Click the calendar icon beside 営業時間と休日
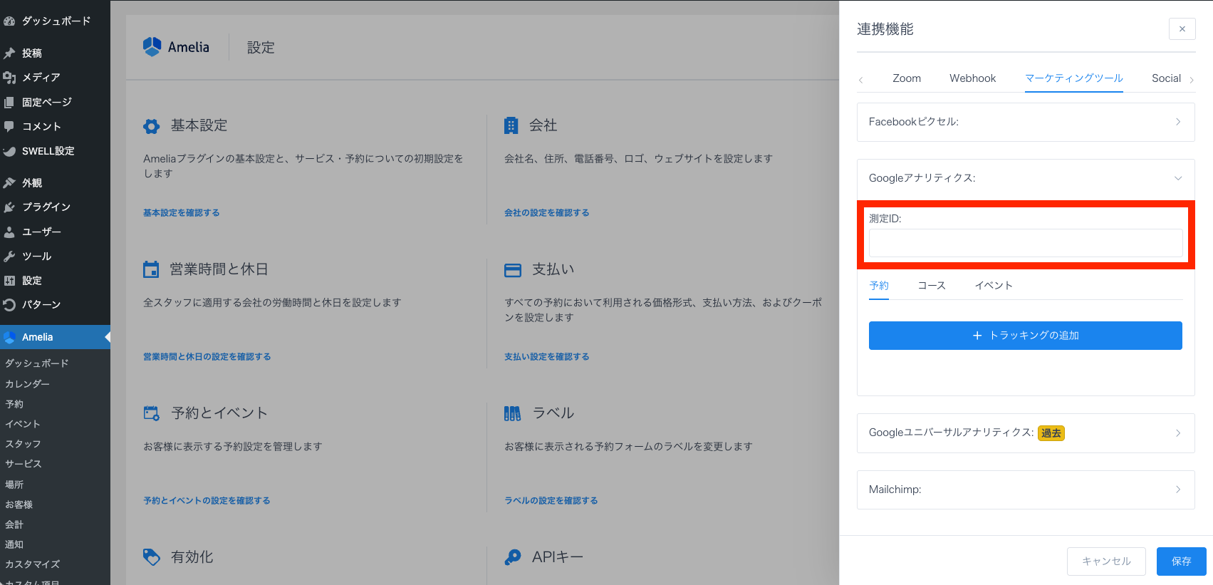 pyautogui.click(x=151, y=269)
